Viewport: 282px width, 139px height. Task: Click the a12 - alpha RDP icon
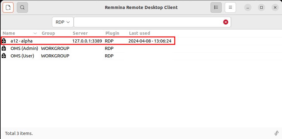pos(4,41)
